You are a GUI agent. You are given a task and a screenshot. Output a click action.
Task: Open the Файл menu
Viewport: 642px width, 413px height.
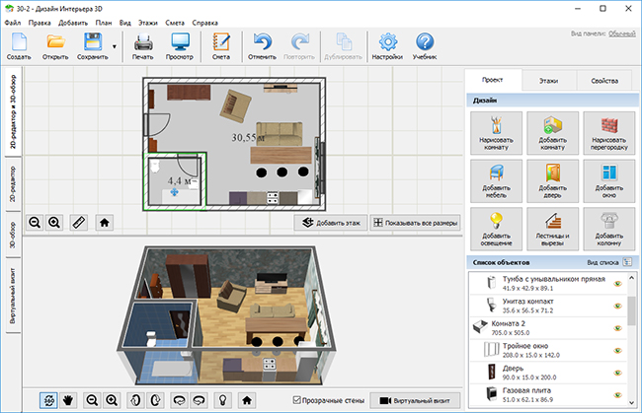13,23
